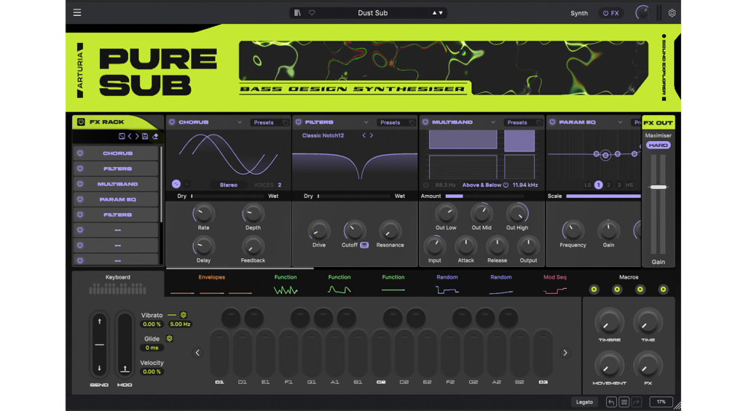Select the second, dimmed waveform shape in Chorus
The image size is (746, 411).
tap(187, 184)
